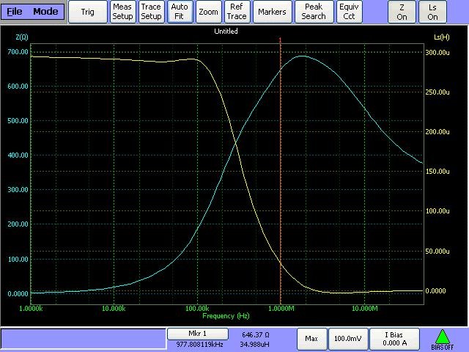Click the marker frequency readout 977.808119kHz

[x=199, y=345]
